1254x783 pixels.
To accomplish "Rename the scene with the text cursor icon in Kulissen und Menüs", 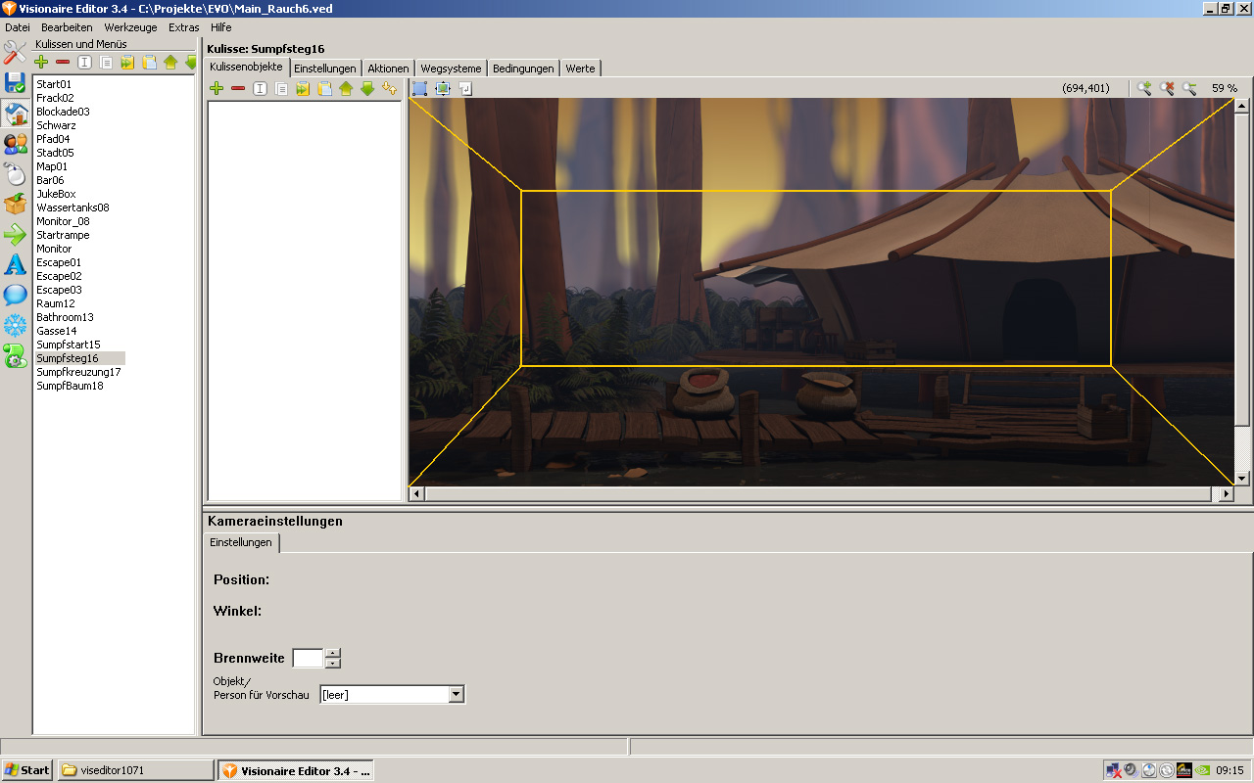I will [84, 63].
